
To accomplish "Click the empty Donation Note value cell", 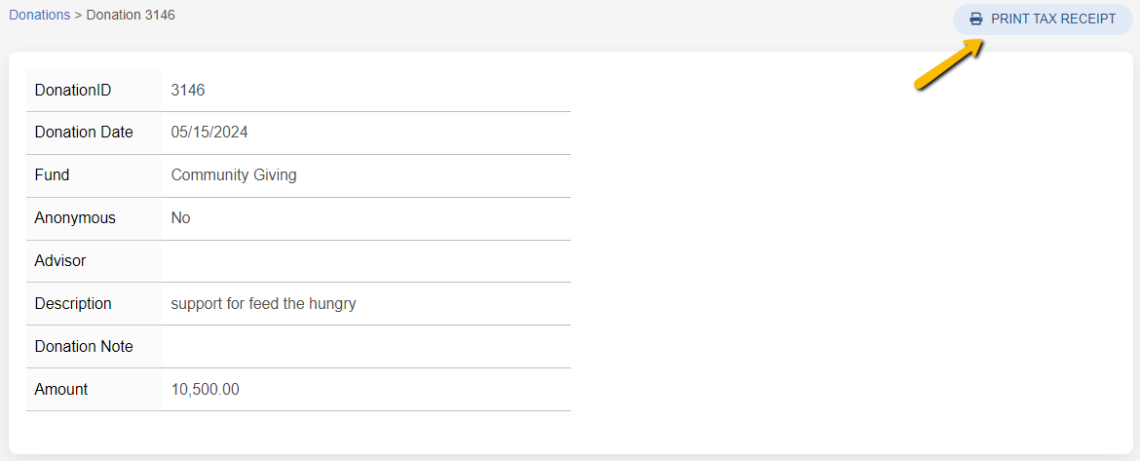I will tap(365, 347).
